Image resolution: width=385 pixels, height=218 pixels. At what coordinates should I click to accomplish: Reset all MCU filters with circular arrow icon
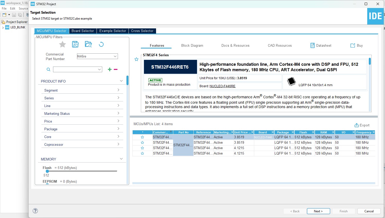click(x=101, y=44)
